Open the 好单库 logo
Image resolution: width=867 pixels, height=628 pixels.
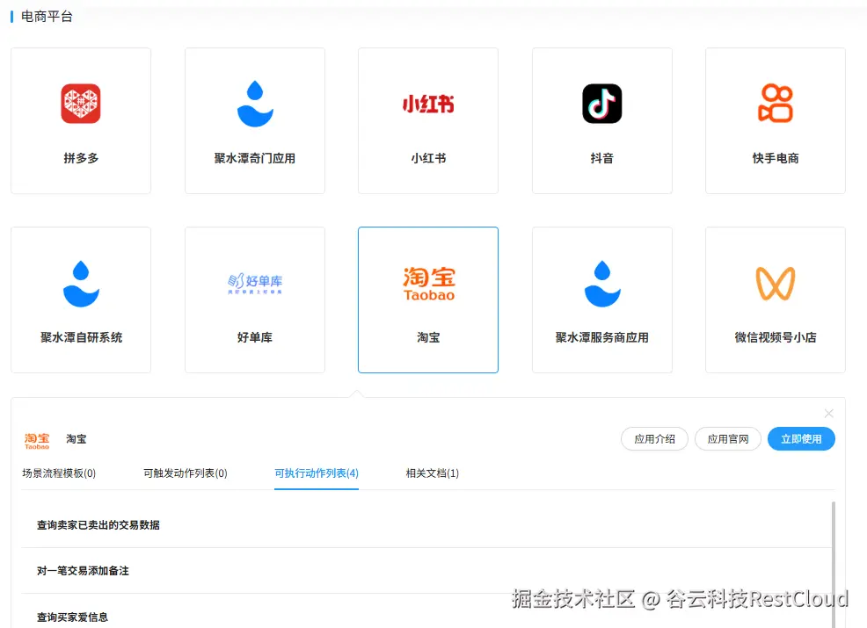pyautogui.click(x=255, y=283)
